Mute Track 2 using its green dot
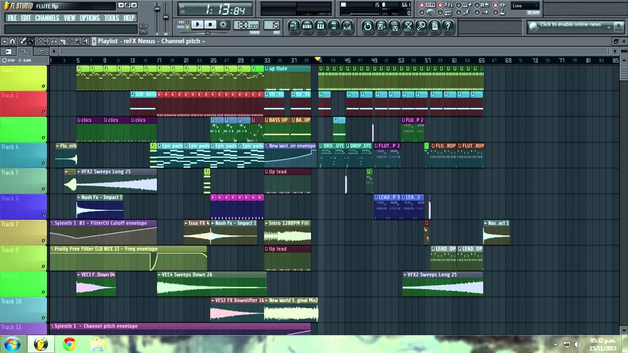Image resolution: width=628 pixels, height=353 pixels. coord(43,112)
